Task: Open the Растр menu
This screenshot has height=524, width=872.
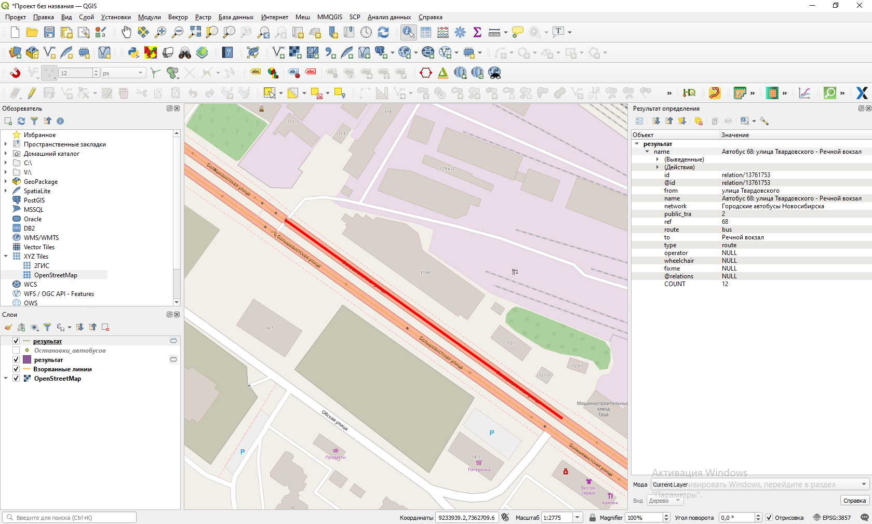Action: click(x=203, y=17)
